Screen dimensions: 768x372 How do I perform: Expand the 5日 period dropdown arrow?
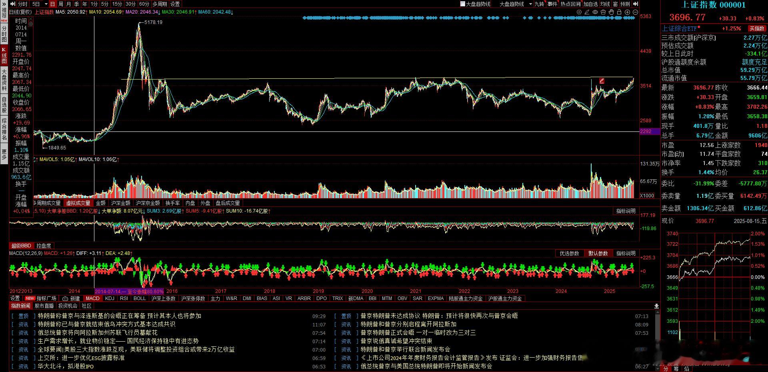pyautogui.click(x=46, y=4)
